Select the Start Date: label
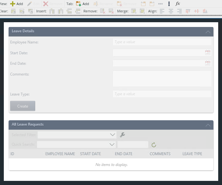Viewport: 222px width, 185px height. [19, 53]
